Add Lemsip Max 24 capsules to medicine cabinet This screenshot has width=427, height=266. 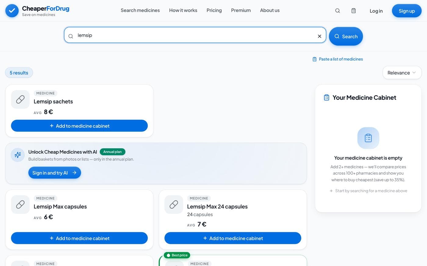pos(233,238)
